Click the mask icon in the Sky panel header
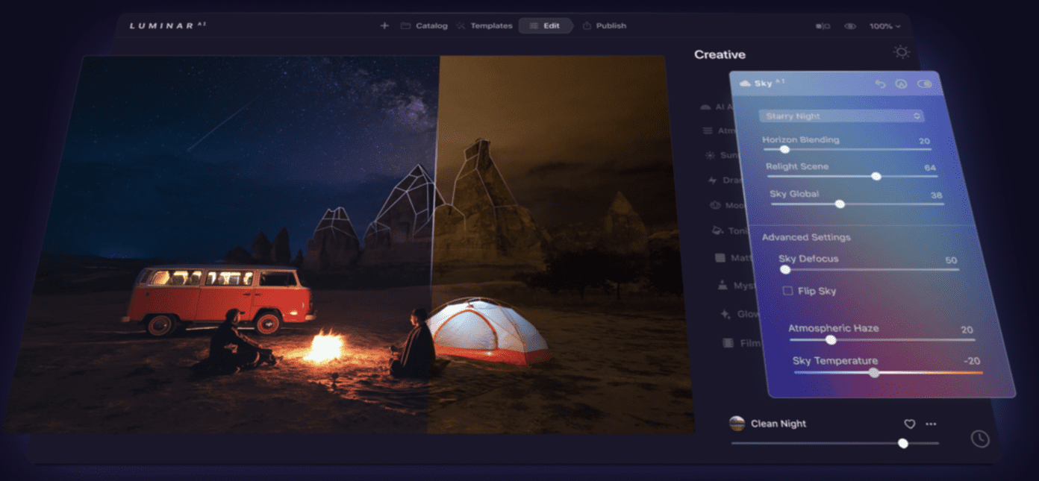This screenshot has width=1039, height=481. click(x=901, y=84)
